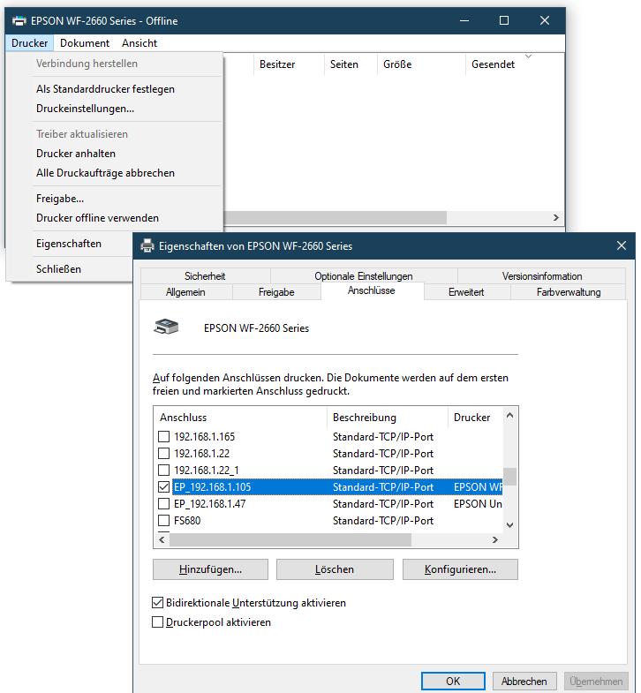The height and width of the screenshot is (693, 641).
Task: Sort the queue by the Seiten column
Action: tap(351, 64)
